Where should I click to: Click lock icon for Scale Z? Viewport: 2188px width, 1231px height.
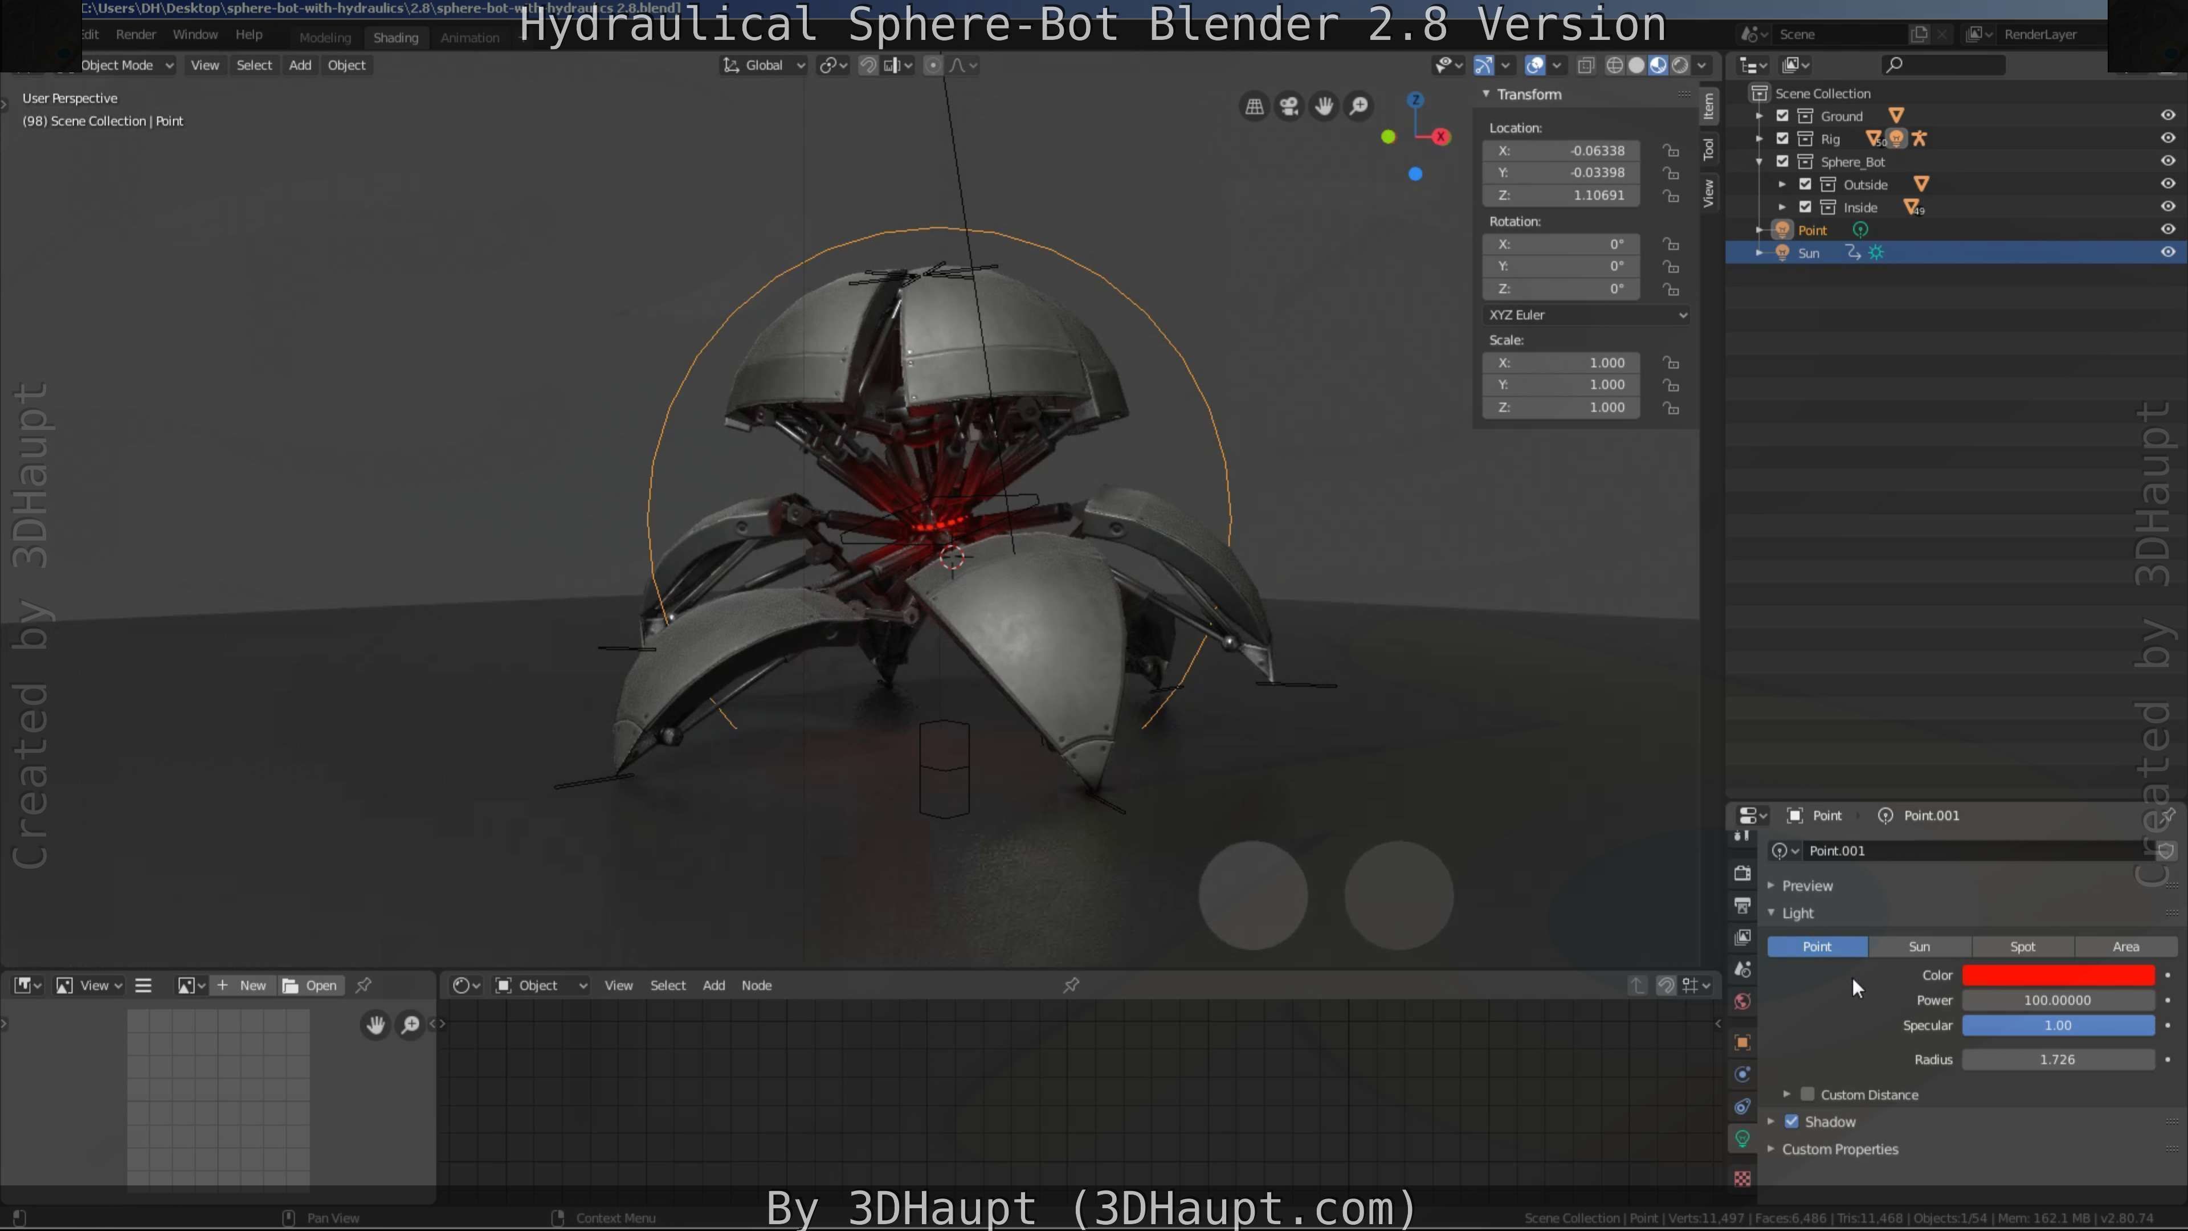[1671, 408]
